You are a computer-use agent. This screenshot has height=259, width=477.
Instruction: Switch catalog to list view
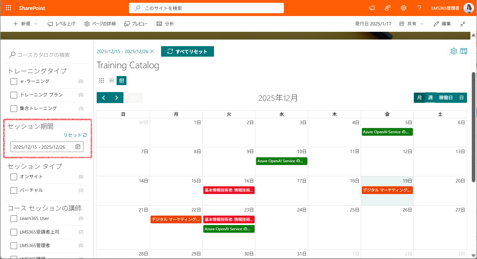[x=112, y=80]
